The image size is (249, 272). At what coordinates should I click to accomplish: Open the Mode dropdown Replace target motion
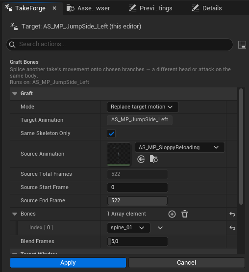pos(143,107)
